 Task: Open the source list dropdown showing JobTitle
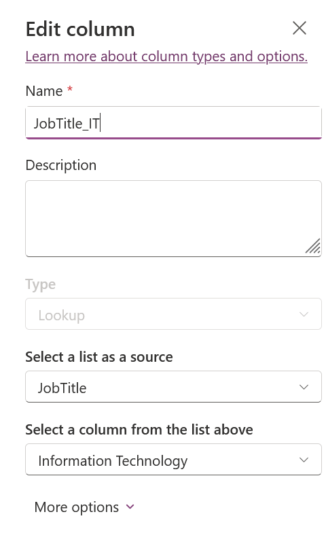click(x=174, y=387)
